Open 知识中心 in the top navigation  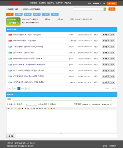(51, 3)
